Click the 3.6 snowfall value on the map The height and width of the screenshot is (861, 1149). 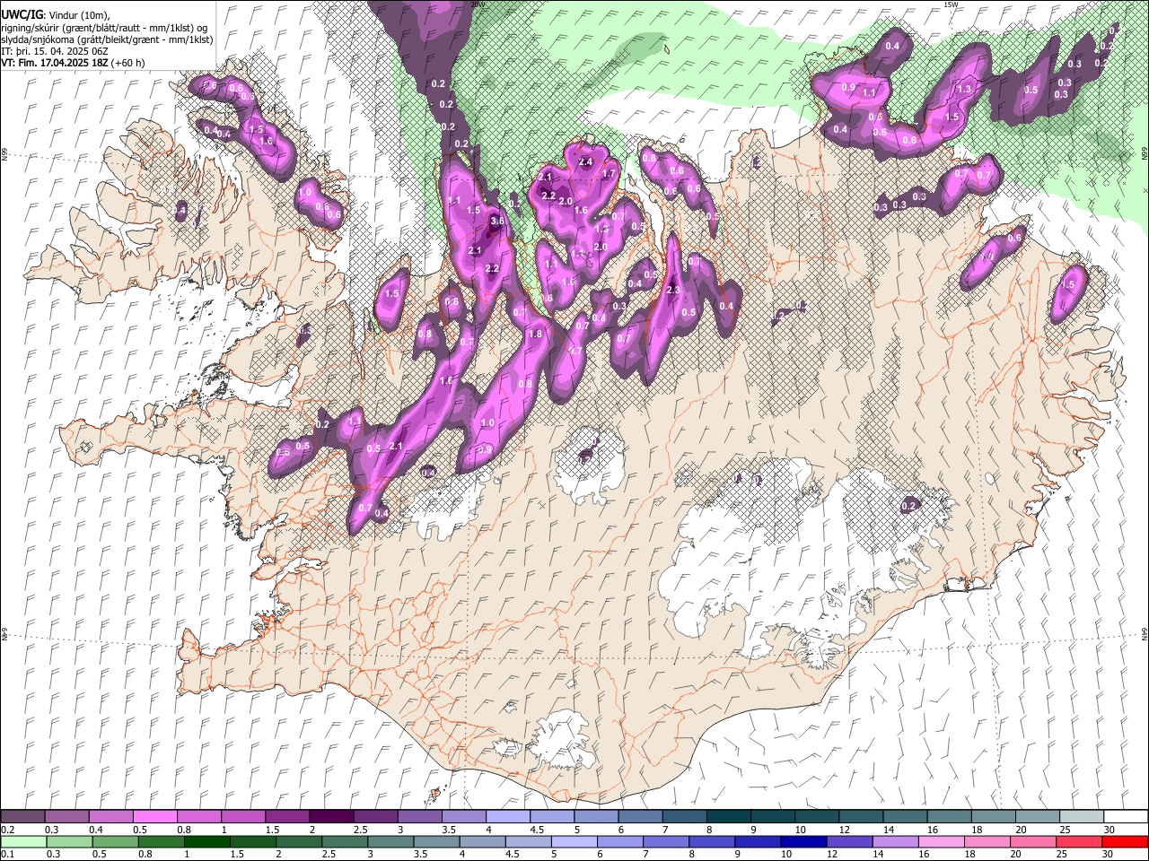point(497,221)
